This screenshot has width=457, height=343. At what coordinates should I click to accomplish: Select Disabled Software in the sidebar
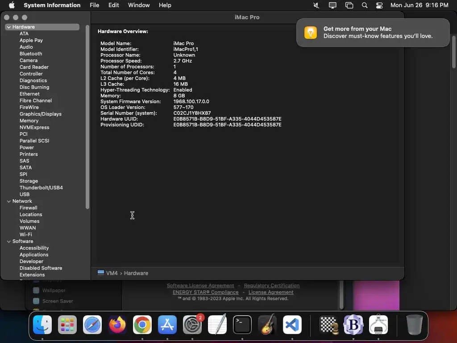41,268
